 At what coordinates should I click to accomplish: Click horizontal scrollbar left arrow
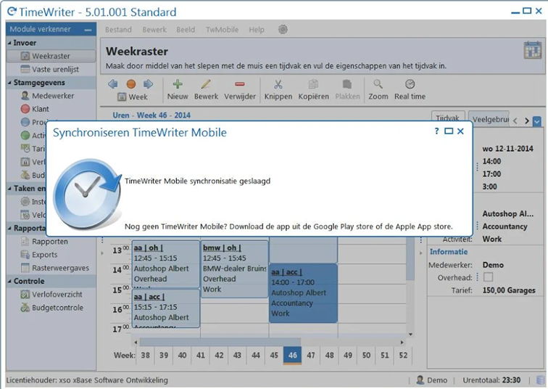pos(136,342)
